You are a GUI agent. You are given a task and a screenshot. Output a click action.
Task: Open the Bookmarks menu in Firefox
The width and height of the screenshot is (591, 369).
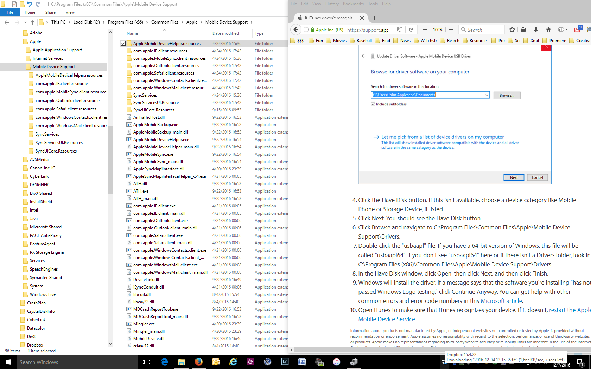pos(353,4)
